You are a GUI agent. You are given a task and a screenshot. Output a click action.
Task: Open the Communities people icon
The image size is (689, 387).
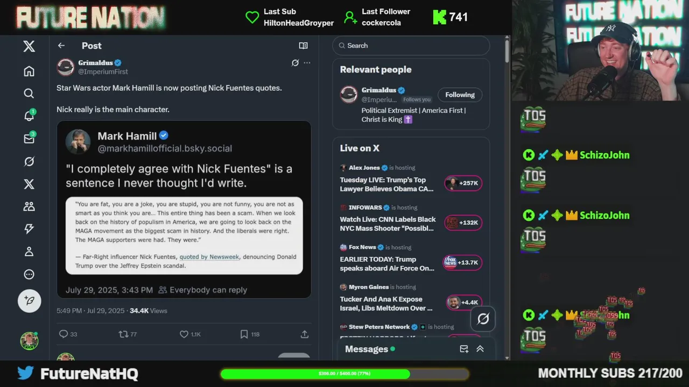coord(29,206)
